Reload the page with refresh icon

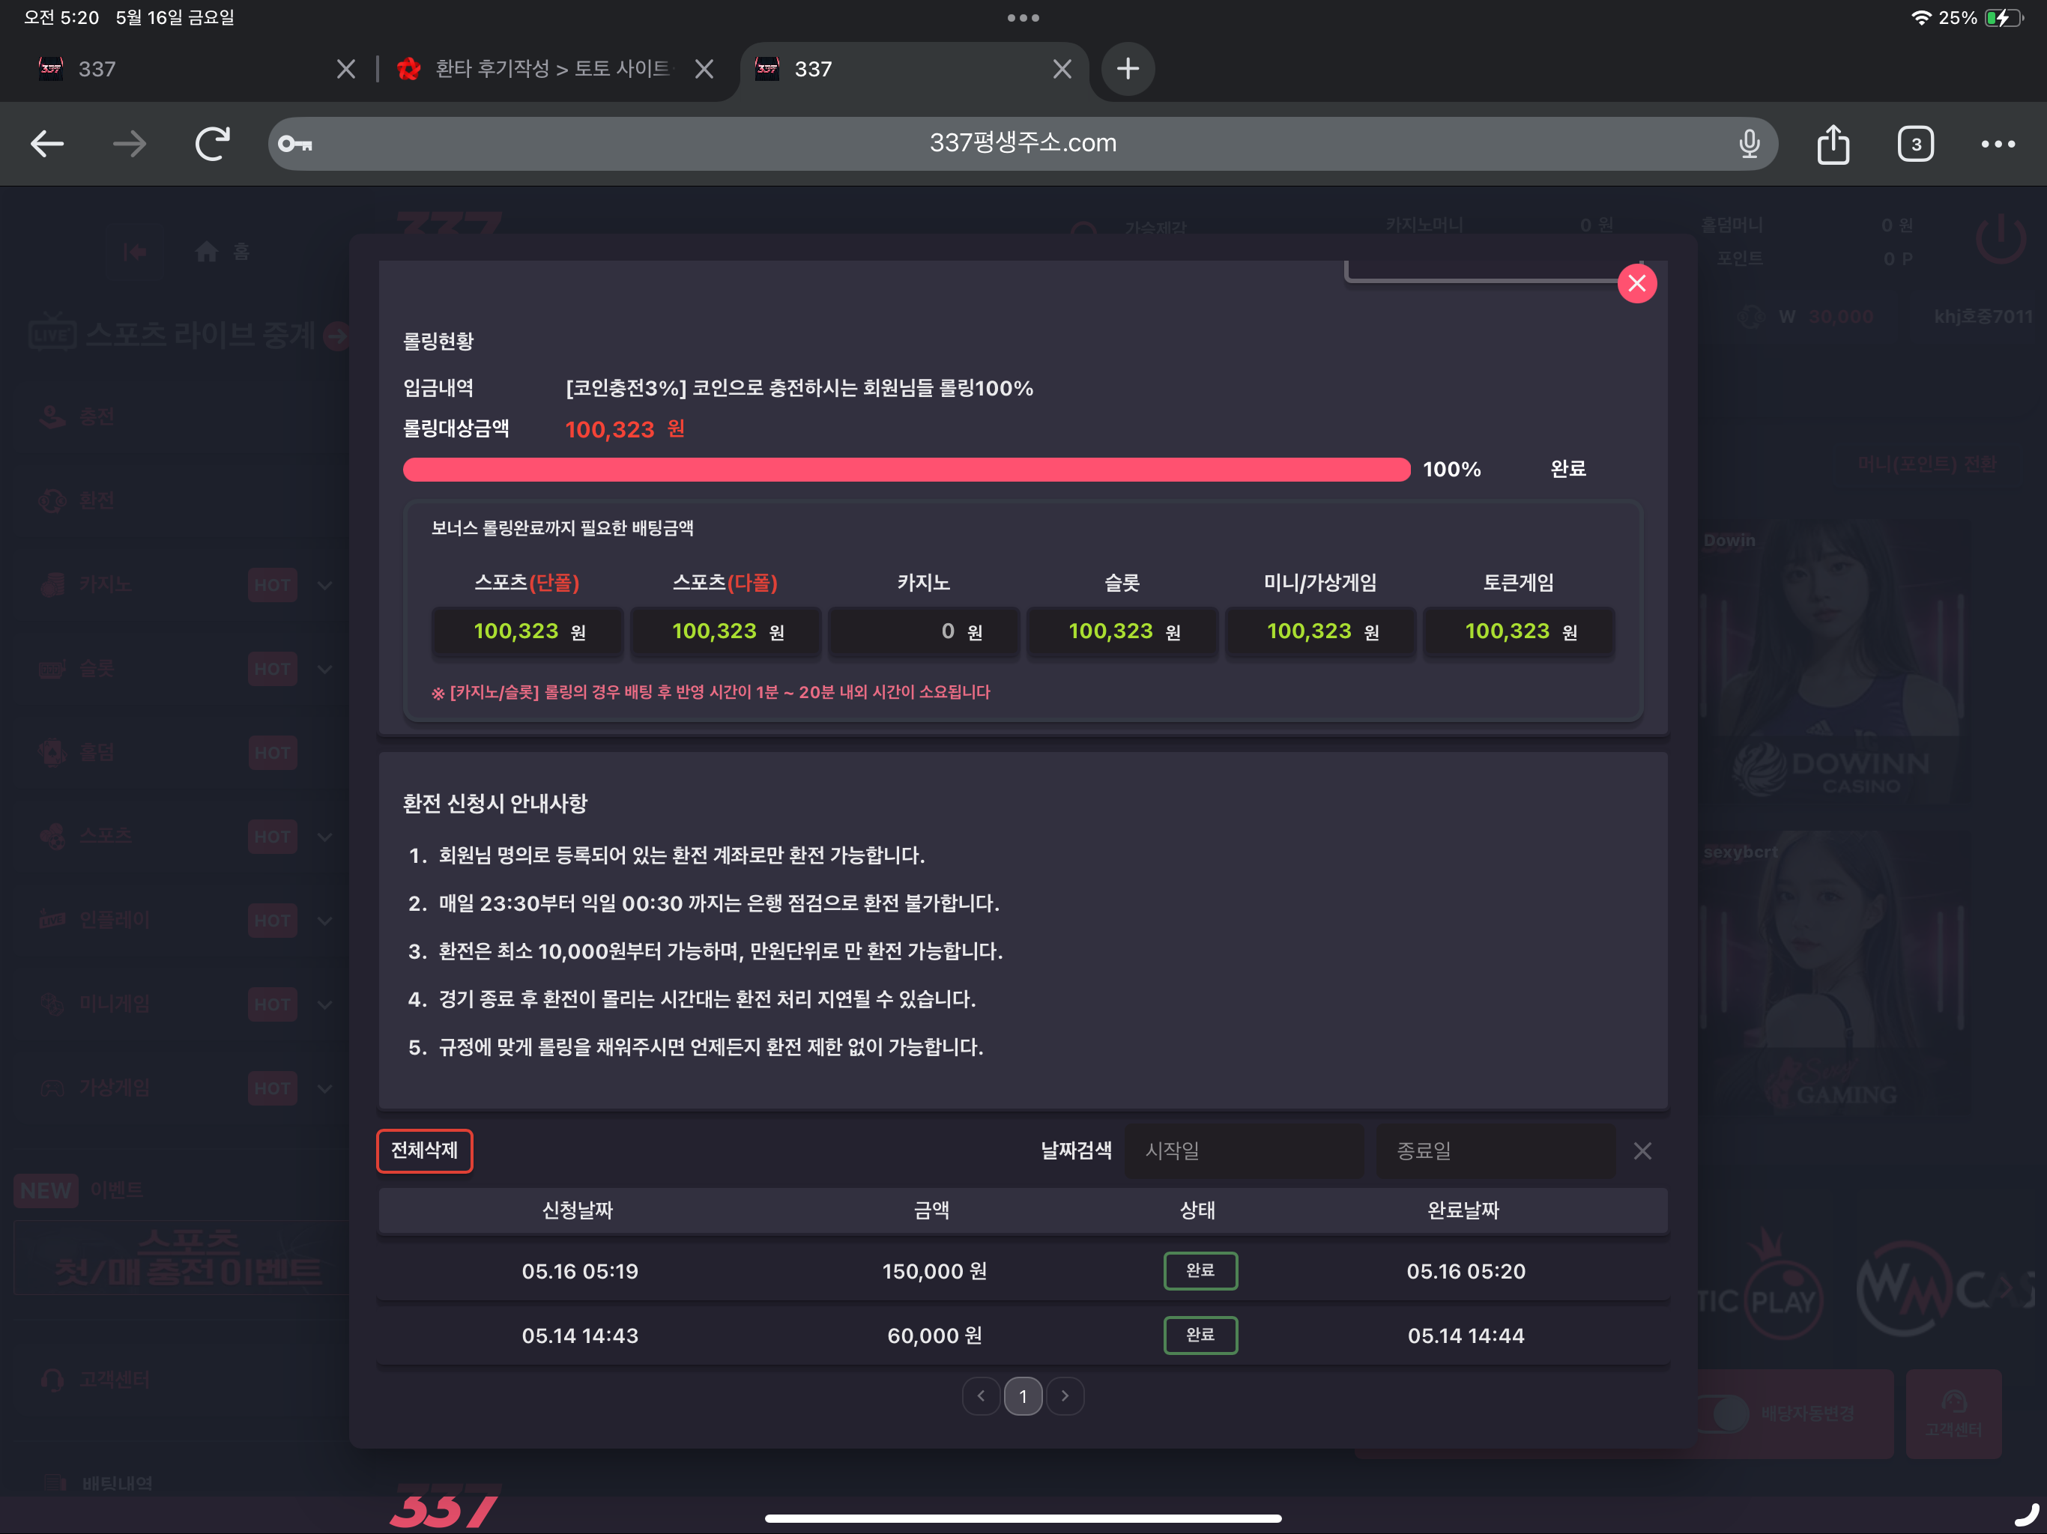pos(212,143)
